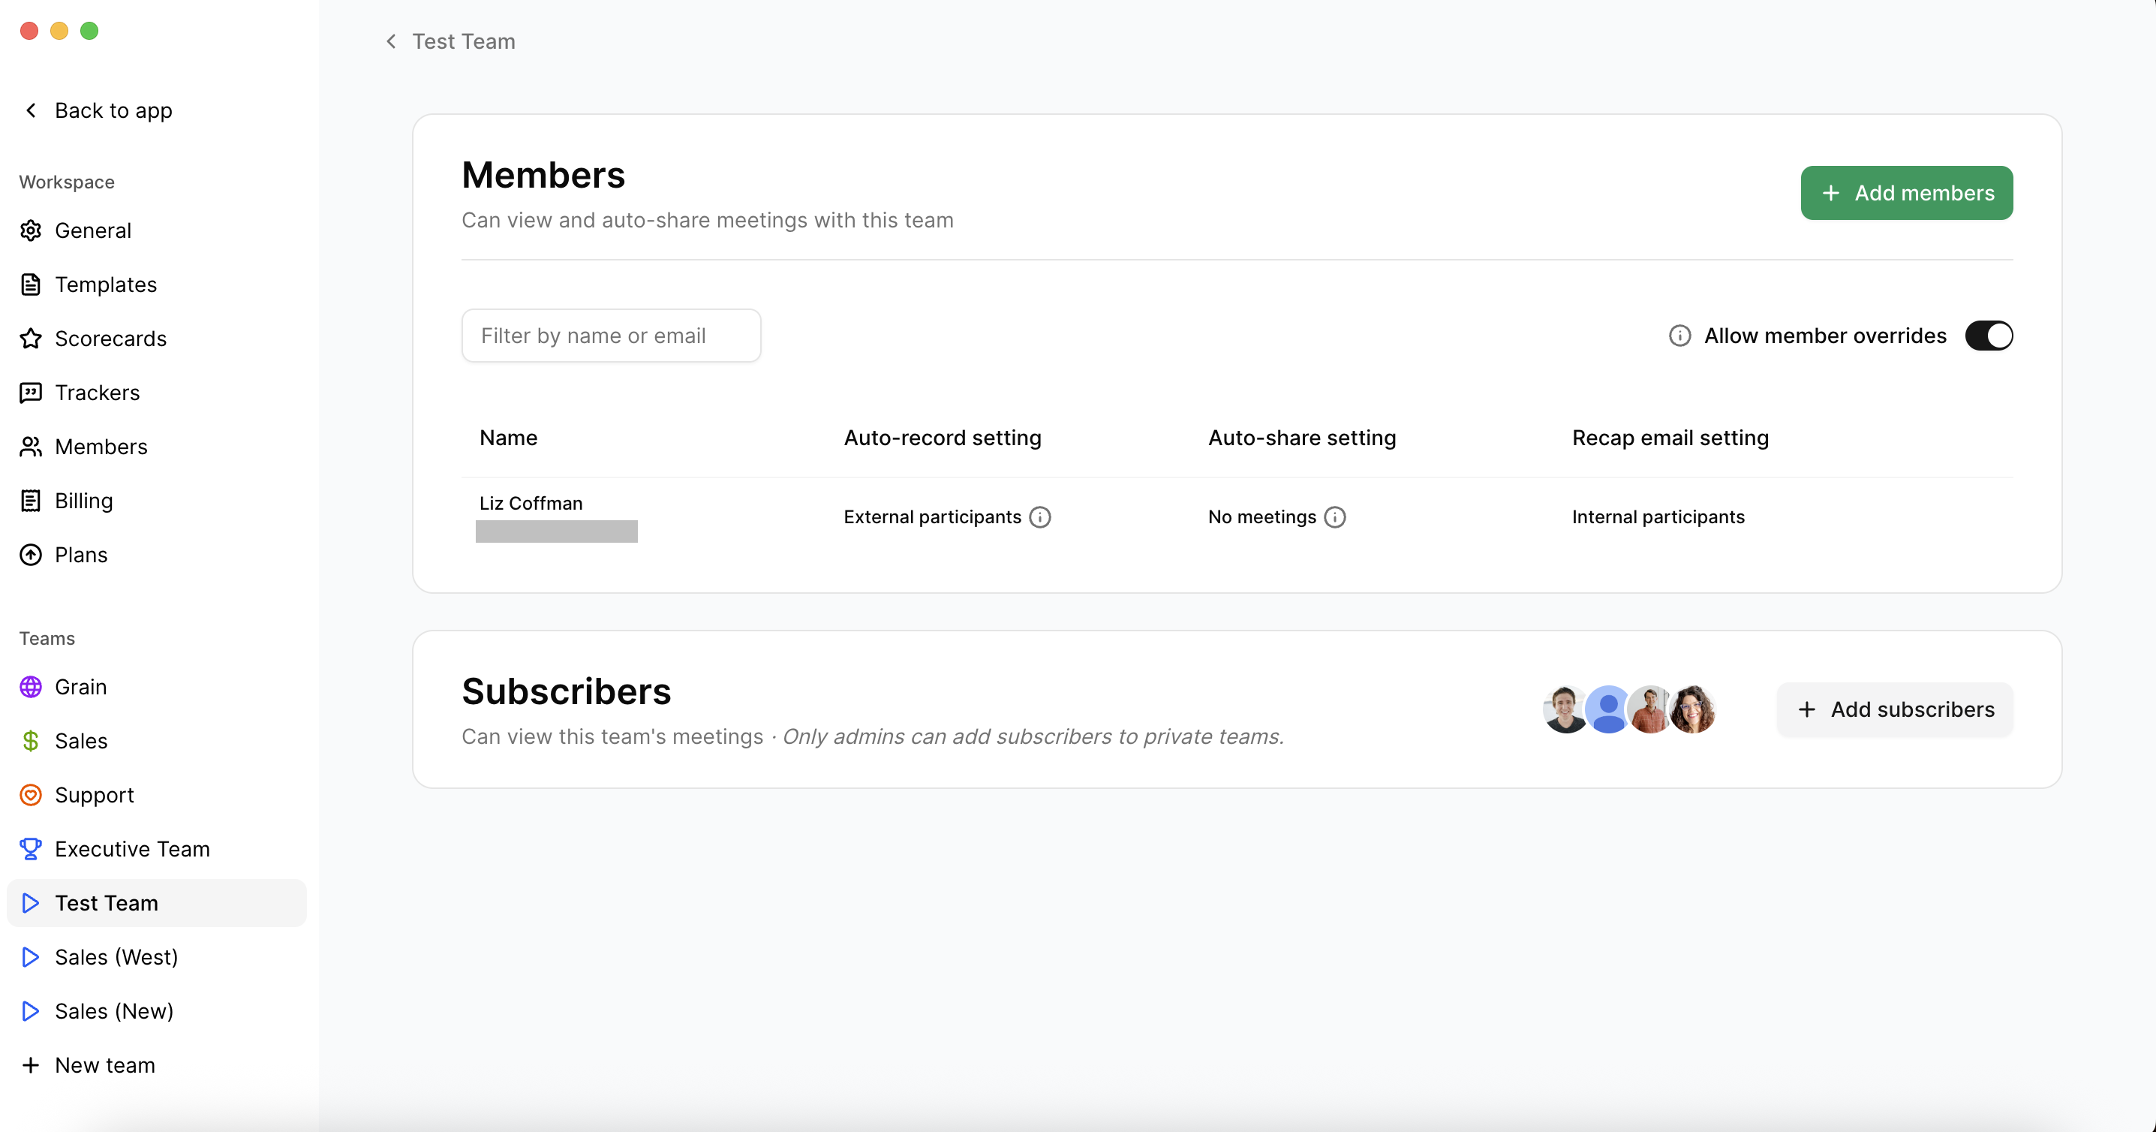
Task: Click the Billing receipt icon
Action: click(31, 501)
